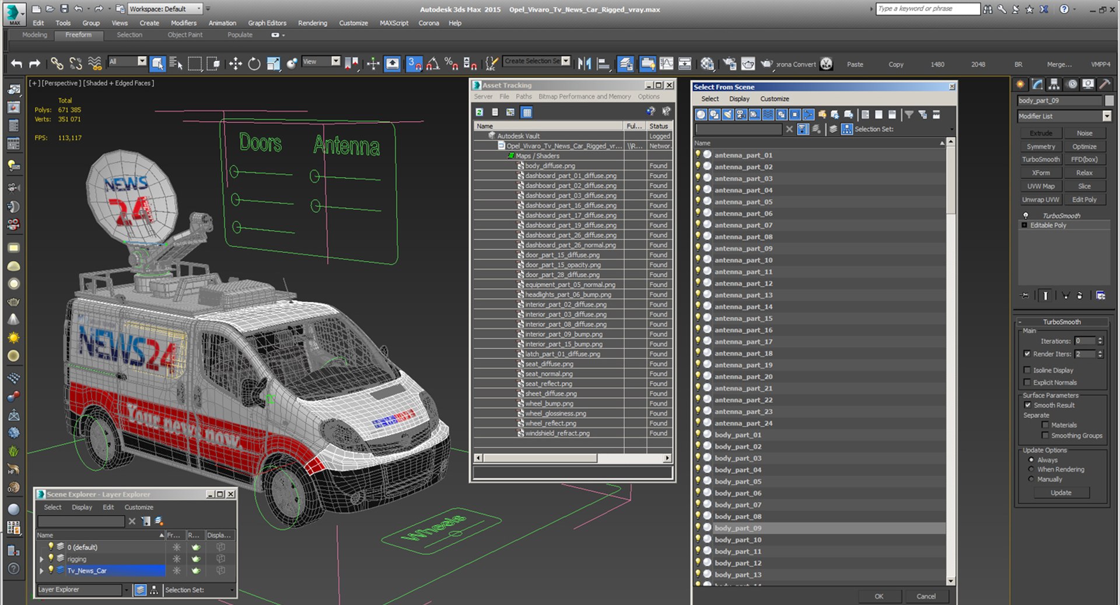
Task: Toggle the Angle Snap button
Action: point(432,64)
